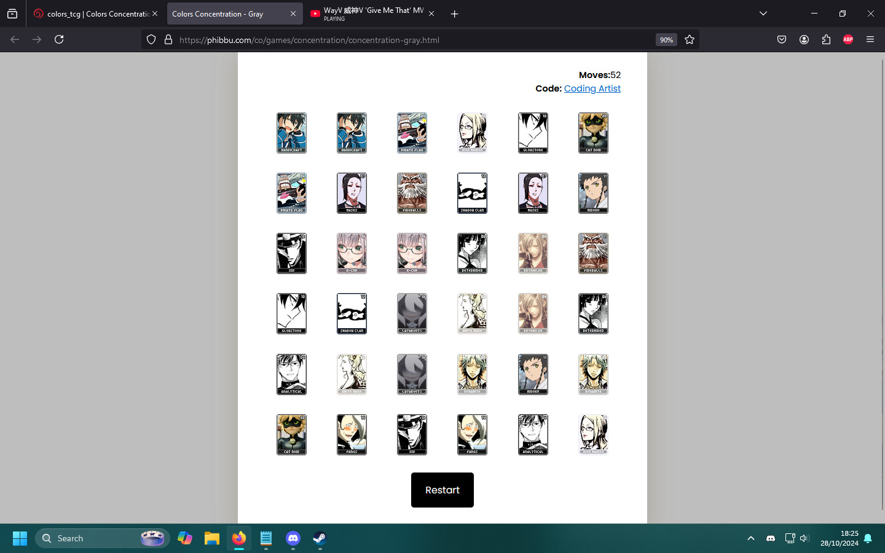
Task: Open the Firefox application menu
Action: pos(870,39)
